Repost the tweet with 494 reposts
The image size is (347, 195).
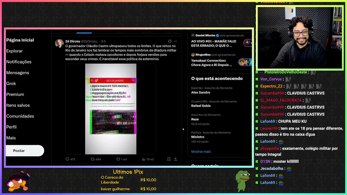pyautogui.click(x=96, y=159)
